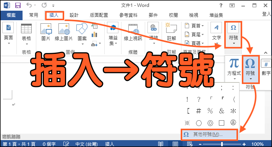The image size is (272, 147).
Task: Open the 版面配置 tab
Action: [99, 15]
